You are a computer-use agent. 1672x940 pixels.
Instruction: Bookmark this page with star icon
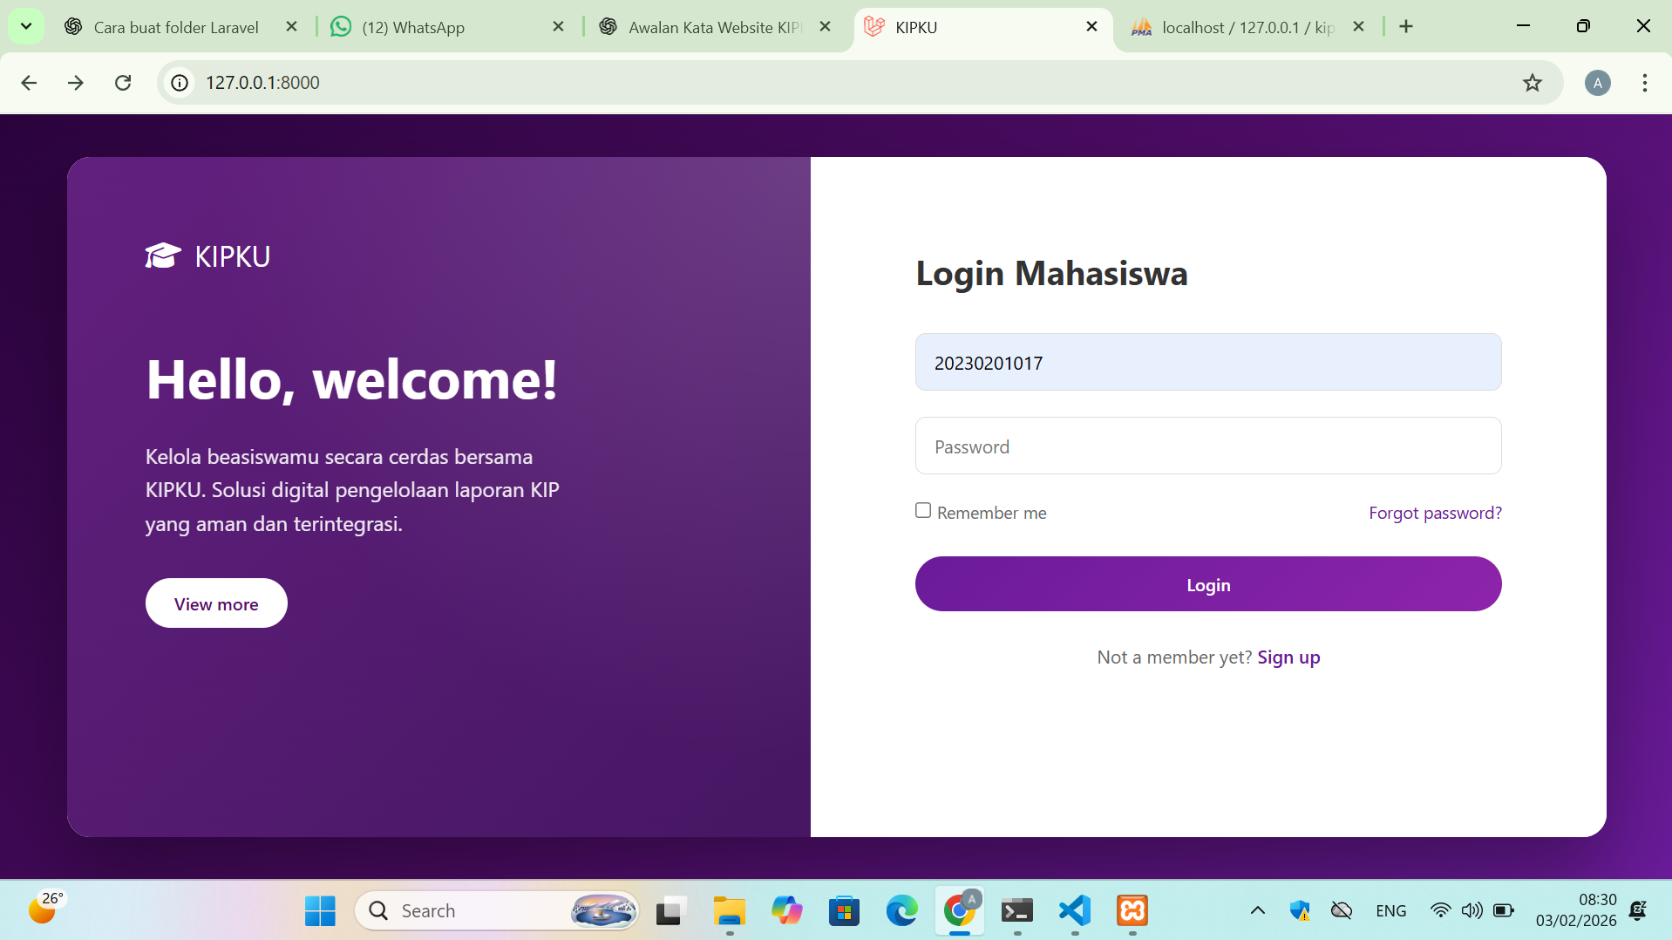coord(1532,83)
